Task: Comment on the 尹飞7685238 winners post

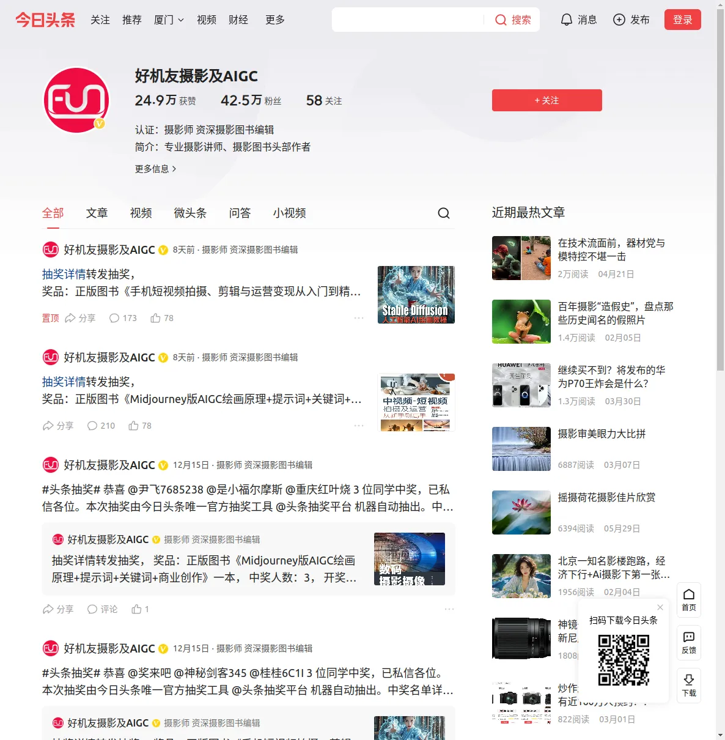Action: 102,609
